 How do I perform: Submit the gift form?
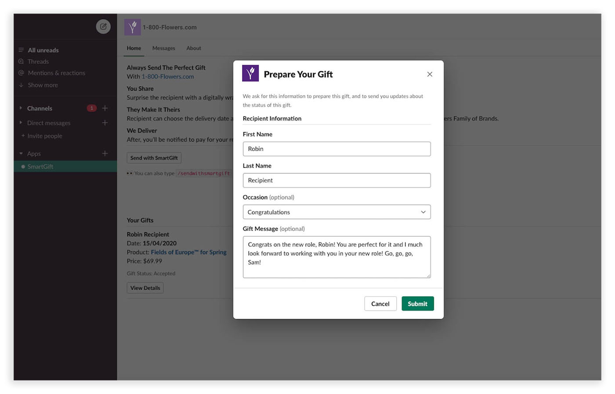(x=417, y=304)
